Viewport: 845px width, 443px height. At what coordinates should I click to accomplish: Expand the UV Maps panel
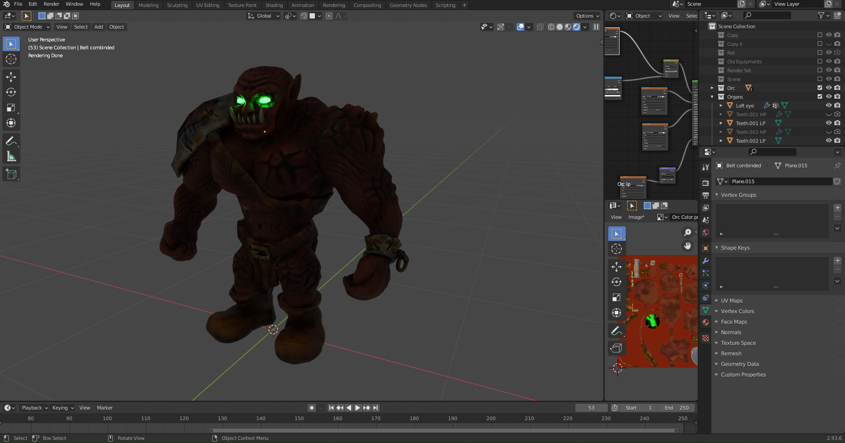(732, 301)
